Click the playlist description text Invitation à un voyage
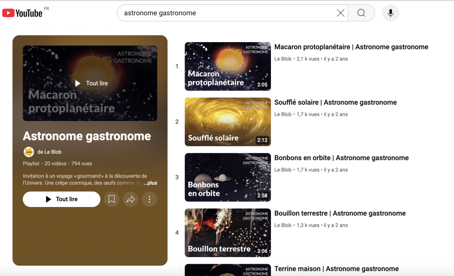 (85, 180)
